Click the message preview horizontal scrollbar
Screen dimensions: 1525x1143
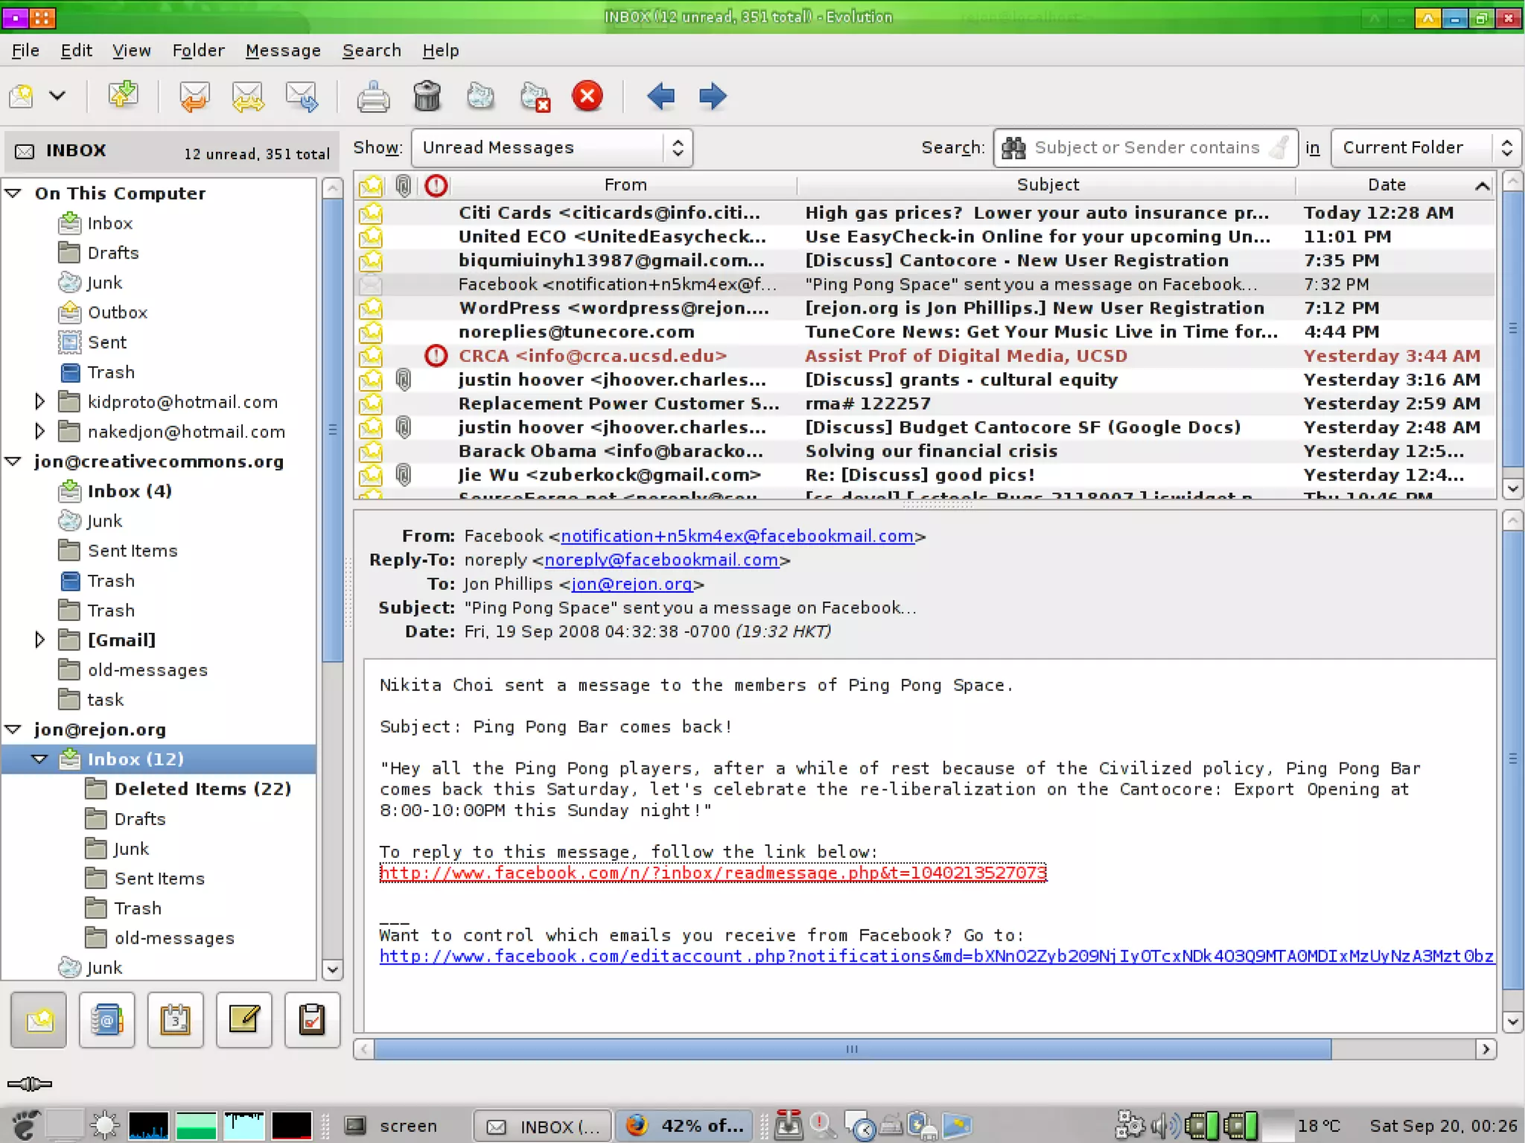[852, 1049]
